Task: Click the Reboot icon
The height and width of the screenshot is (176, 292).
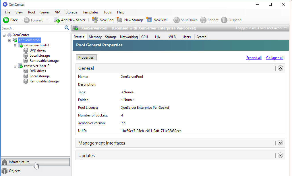Action: pos(203,20)
